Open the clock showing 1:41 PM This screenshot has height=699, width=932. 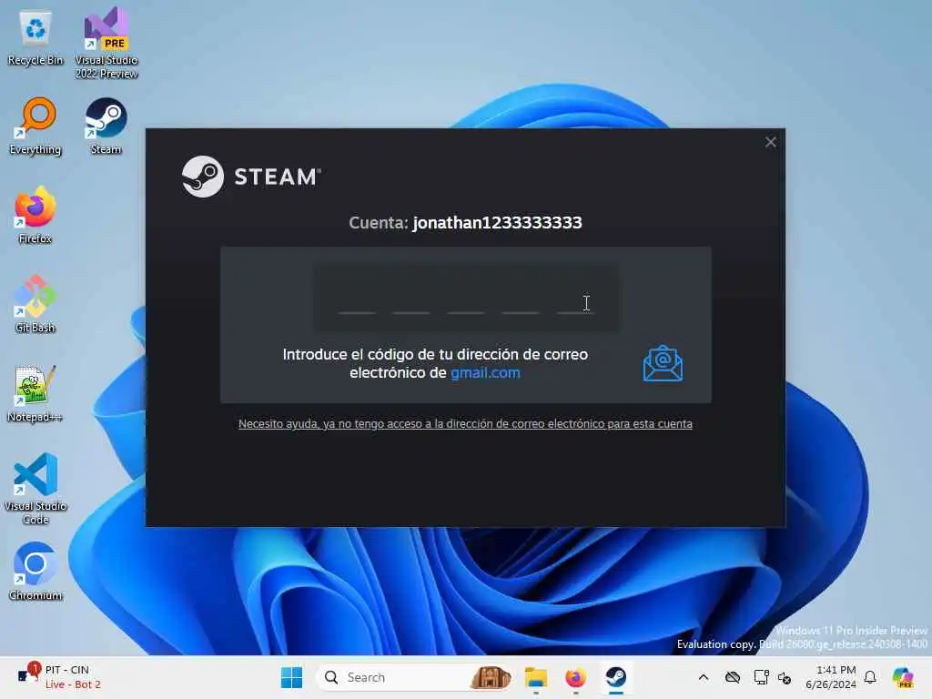point(831,677)
